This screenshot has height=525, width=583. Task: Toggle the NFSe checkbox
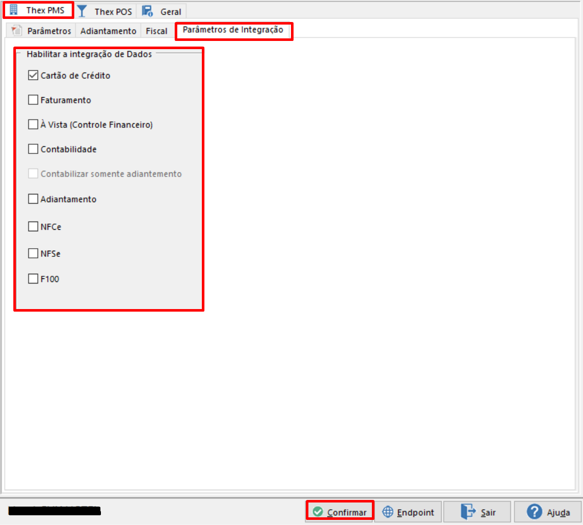pyautogui.click(x=33, y=254)
